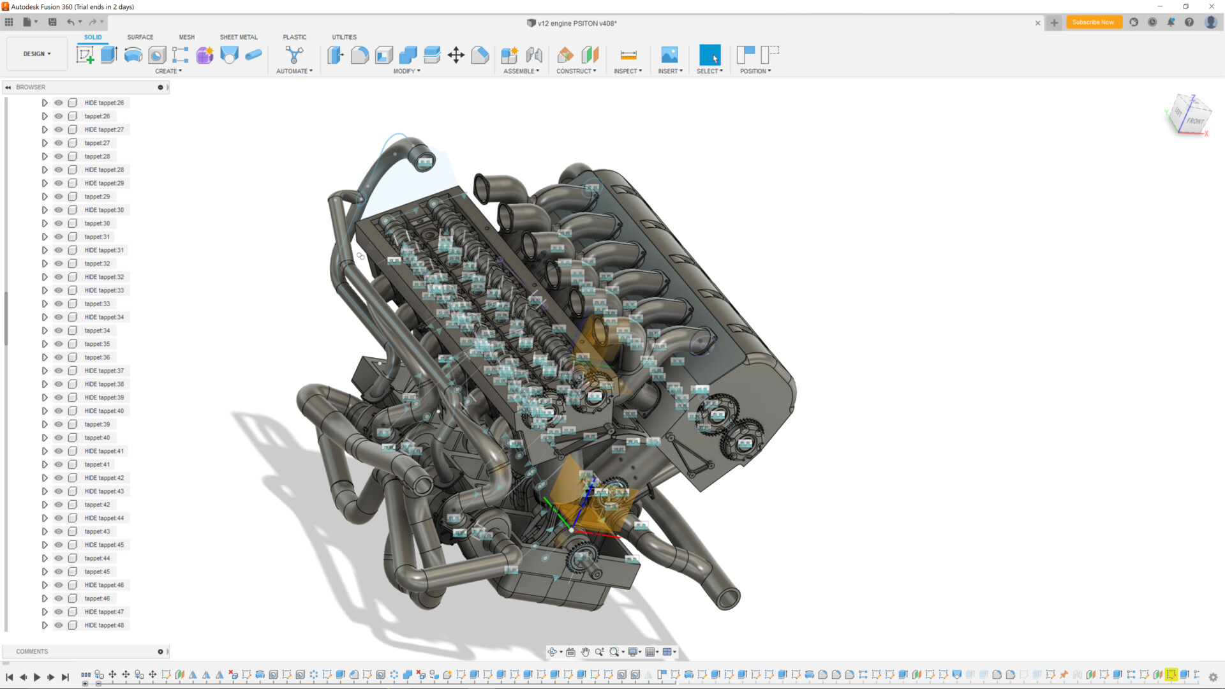Open the Create Form tool
This screenshot has height=689, width=1225.
coord(204,55)
